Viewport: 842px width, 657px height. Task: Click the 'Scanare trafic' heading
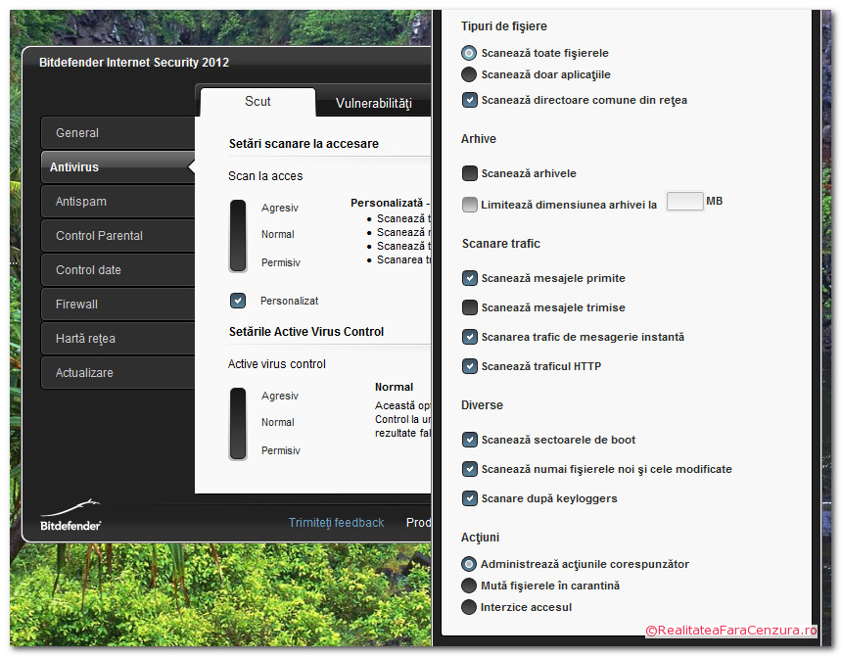point(500,244)
